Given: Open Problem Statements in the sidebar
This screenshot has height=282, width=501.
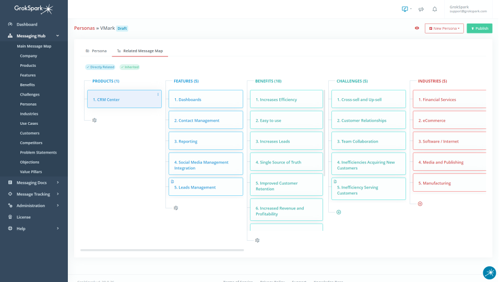Looking at the screenshot, I should (38, 152).
